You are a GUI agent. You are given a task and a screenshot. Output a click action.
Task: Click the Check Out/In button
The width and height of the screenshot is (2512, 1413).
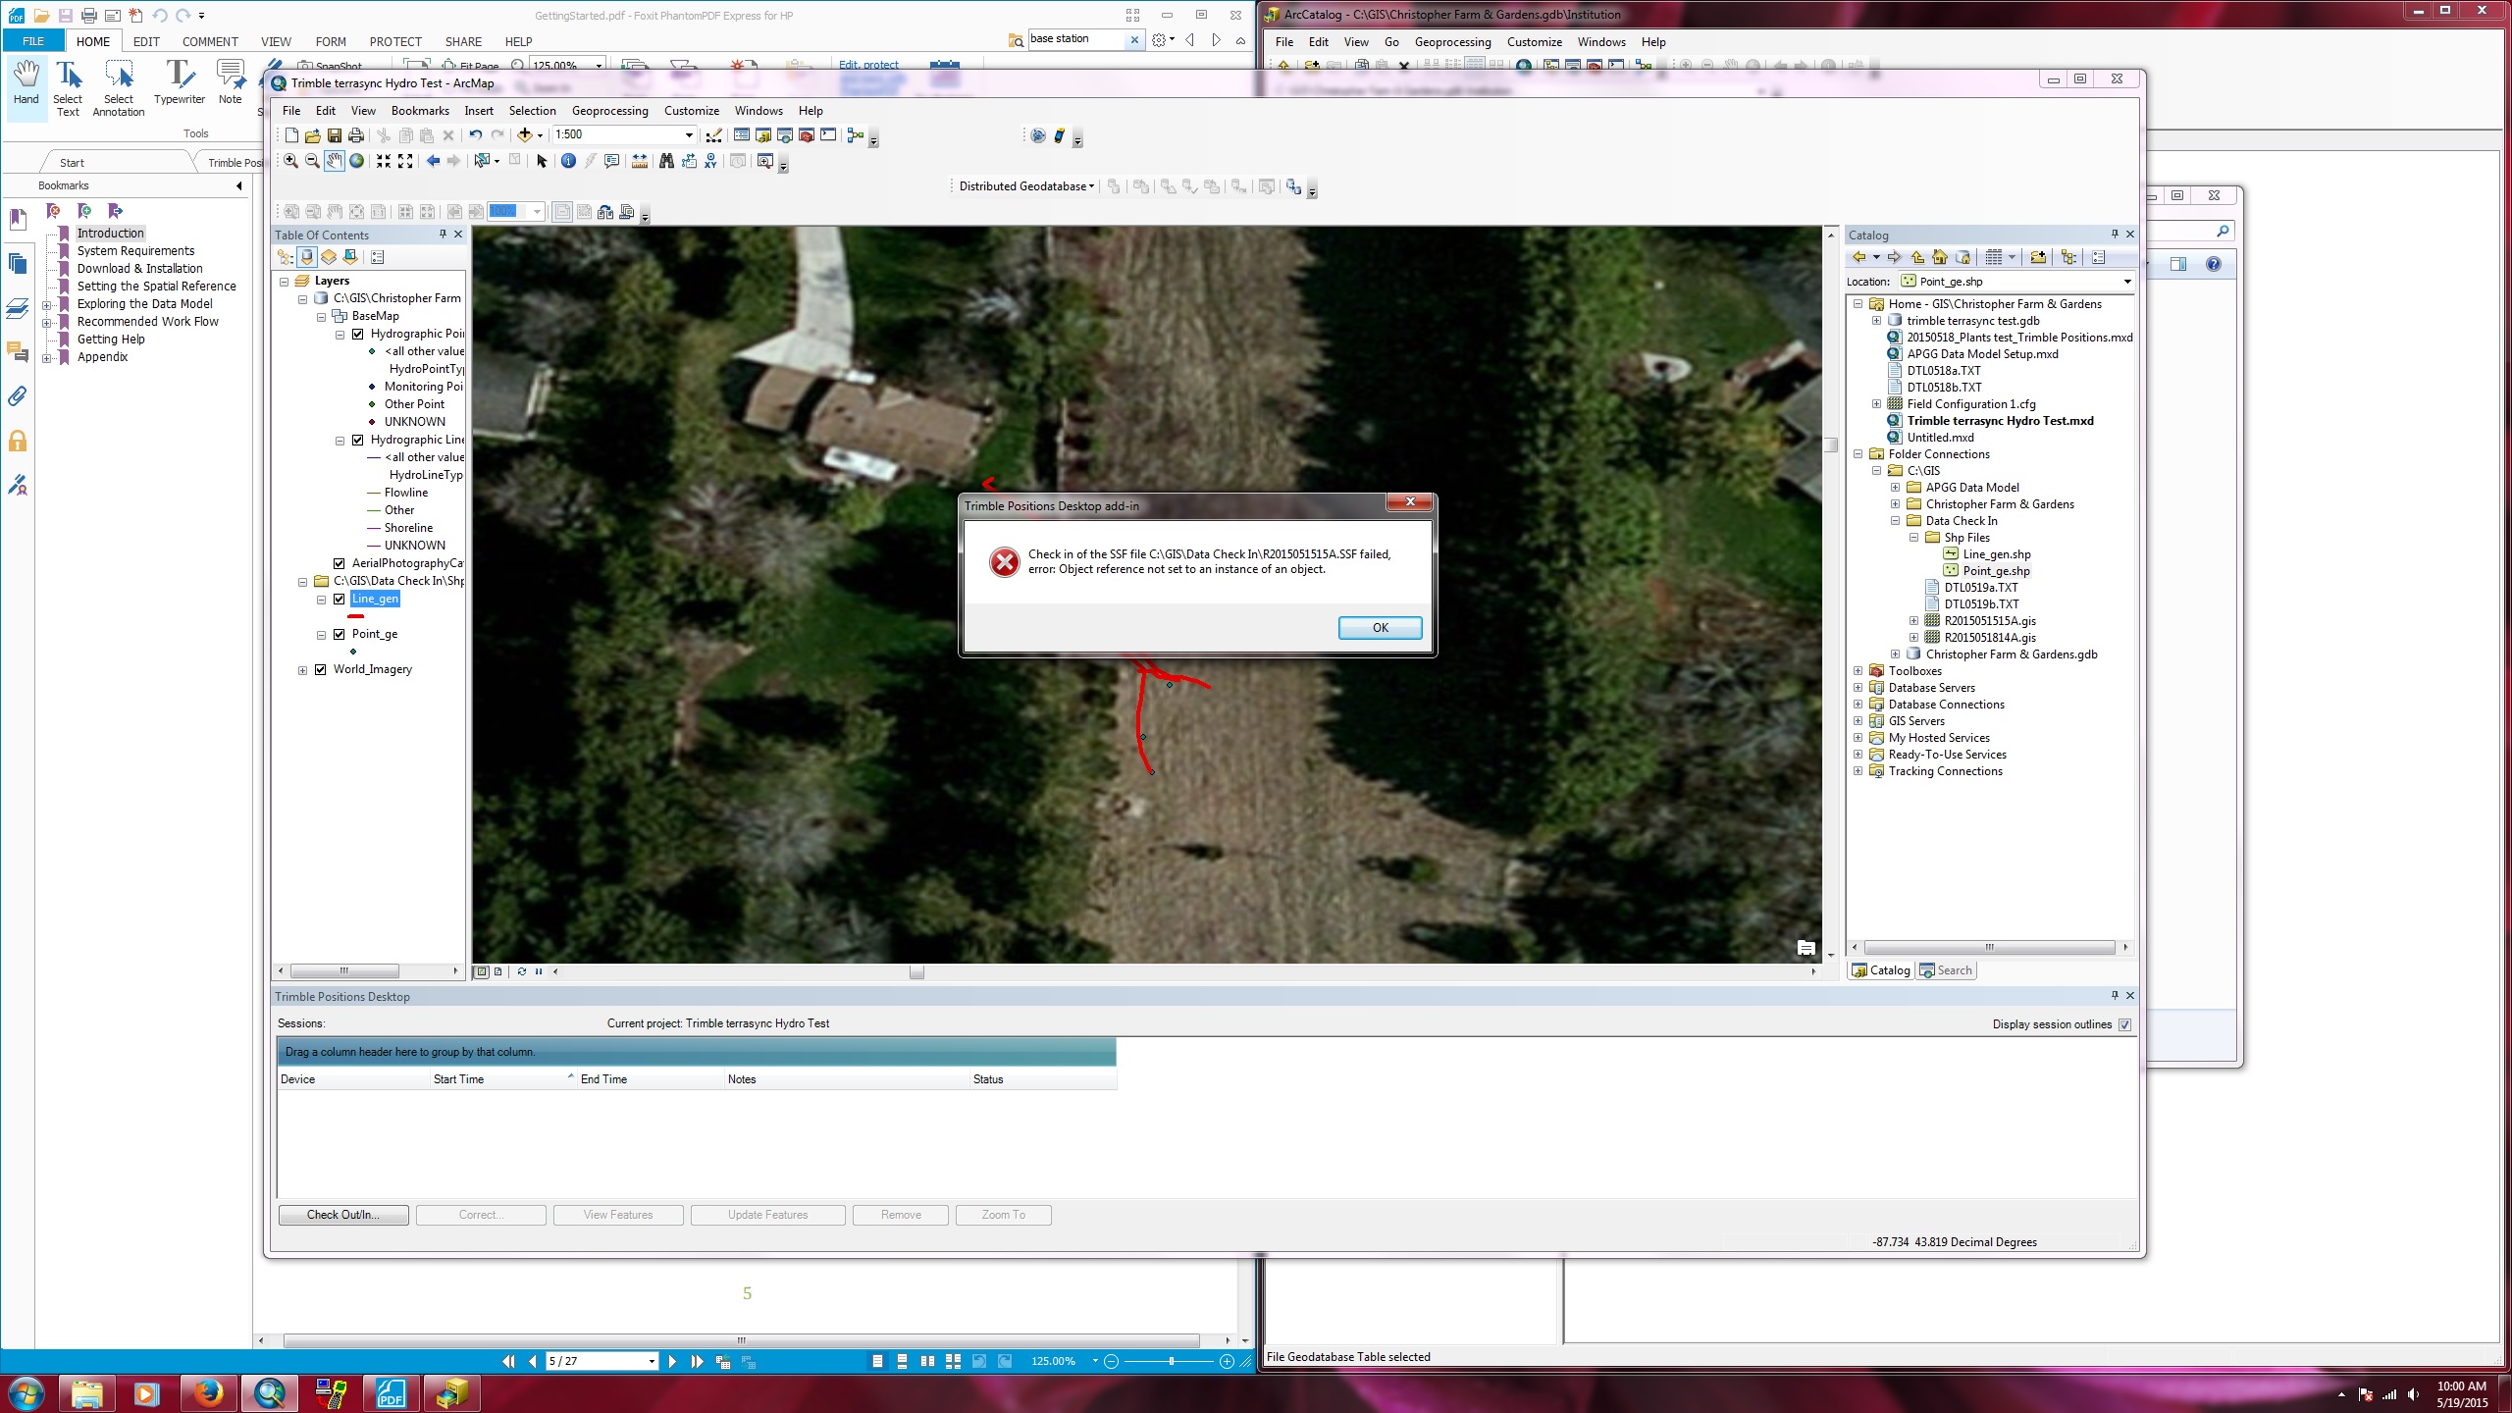(x=342, y=1215)
